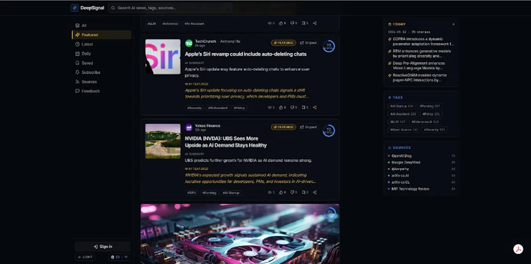
Task: Open Saved stories in sidebar
Action: coord(102,63)
